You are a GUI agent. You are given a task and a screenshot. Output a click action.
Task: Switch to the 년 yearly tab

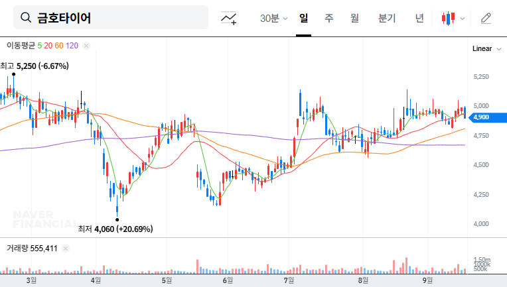click(x=419, y=19)
